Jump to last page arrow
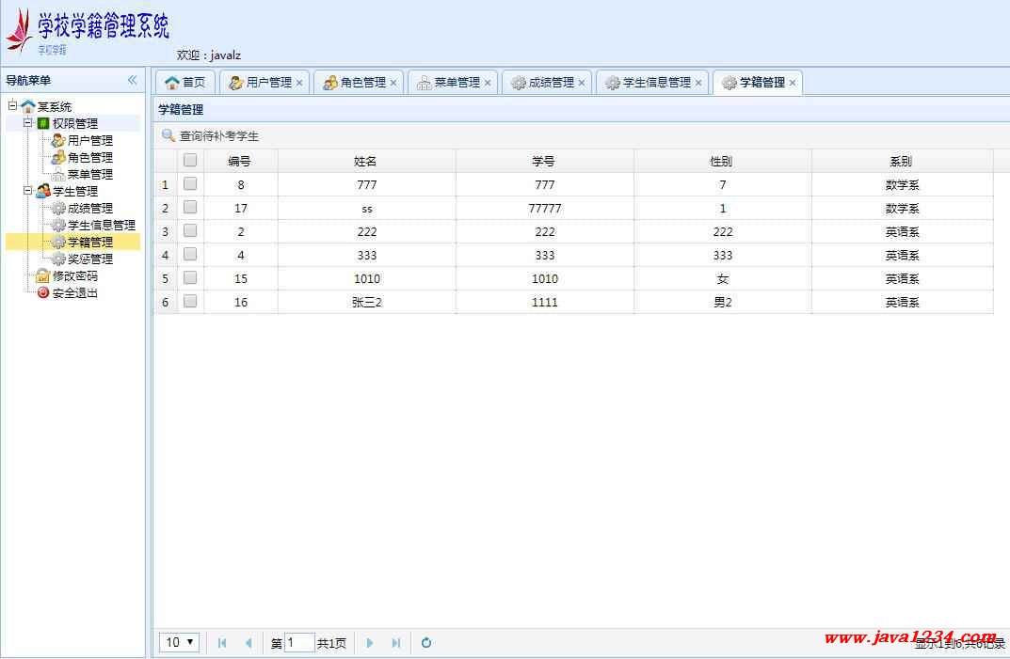 point(395,643)
